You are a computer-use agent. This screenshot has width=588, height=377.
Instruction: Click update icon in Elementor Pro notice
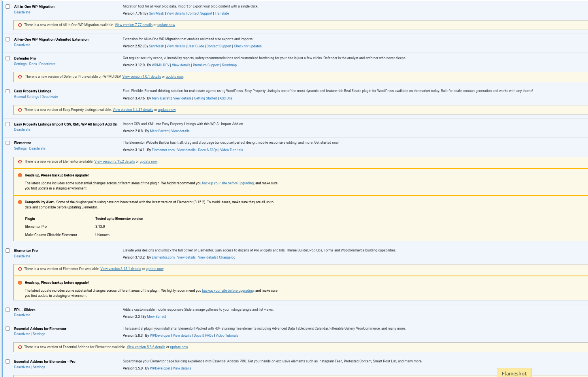20,269
